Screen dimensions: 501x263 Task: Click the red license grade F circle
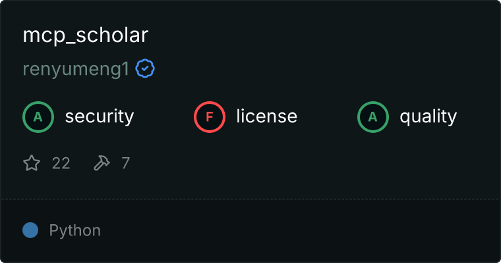tap(209, 117)
